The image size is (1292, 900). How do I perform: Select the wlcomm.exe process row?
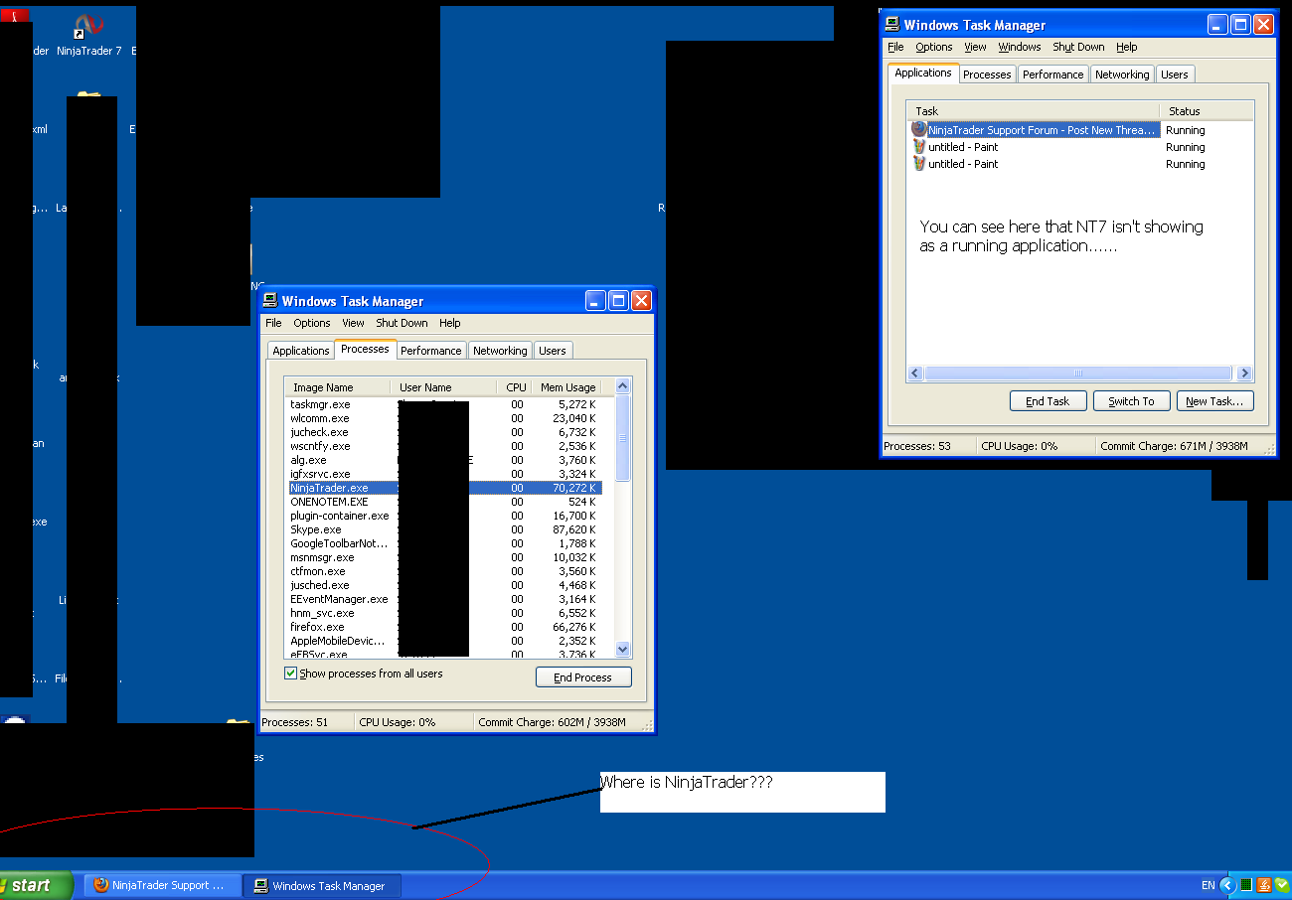pos(444,418)
